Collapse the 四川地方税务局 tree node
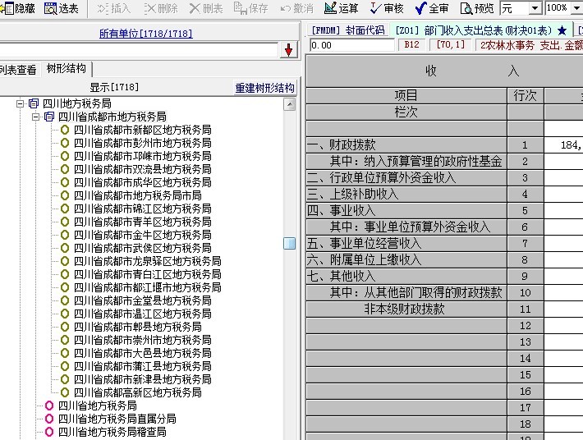Screen dimensions: 583x440 [x=20, y=103]
